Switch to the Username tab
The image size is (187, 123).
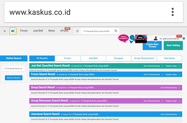click(169, 58)
